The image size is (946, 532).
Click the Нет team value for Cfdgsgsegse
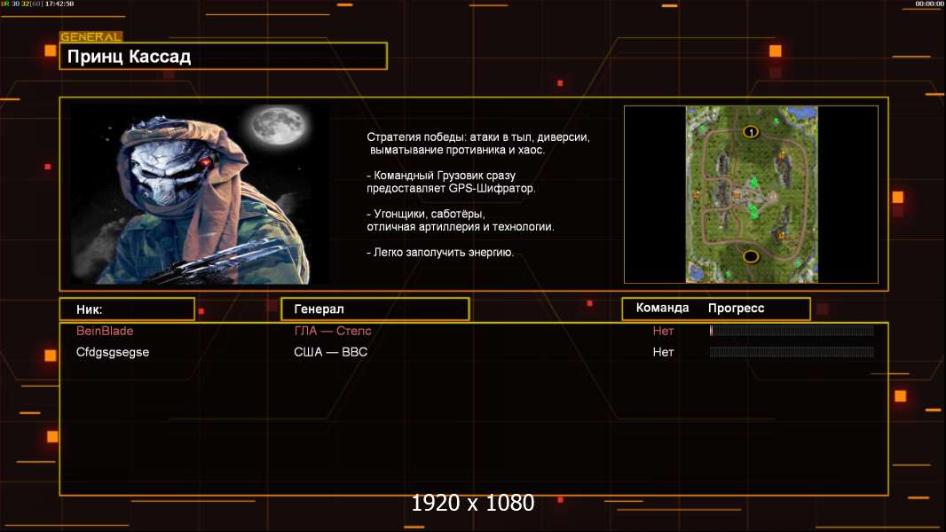click(x=663, y=352)
